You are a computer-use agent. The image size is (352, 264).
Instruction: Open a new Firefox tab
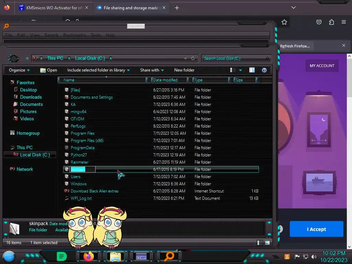coord(177,8)
